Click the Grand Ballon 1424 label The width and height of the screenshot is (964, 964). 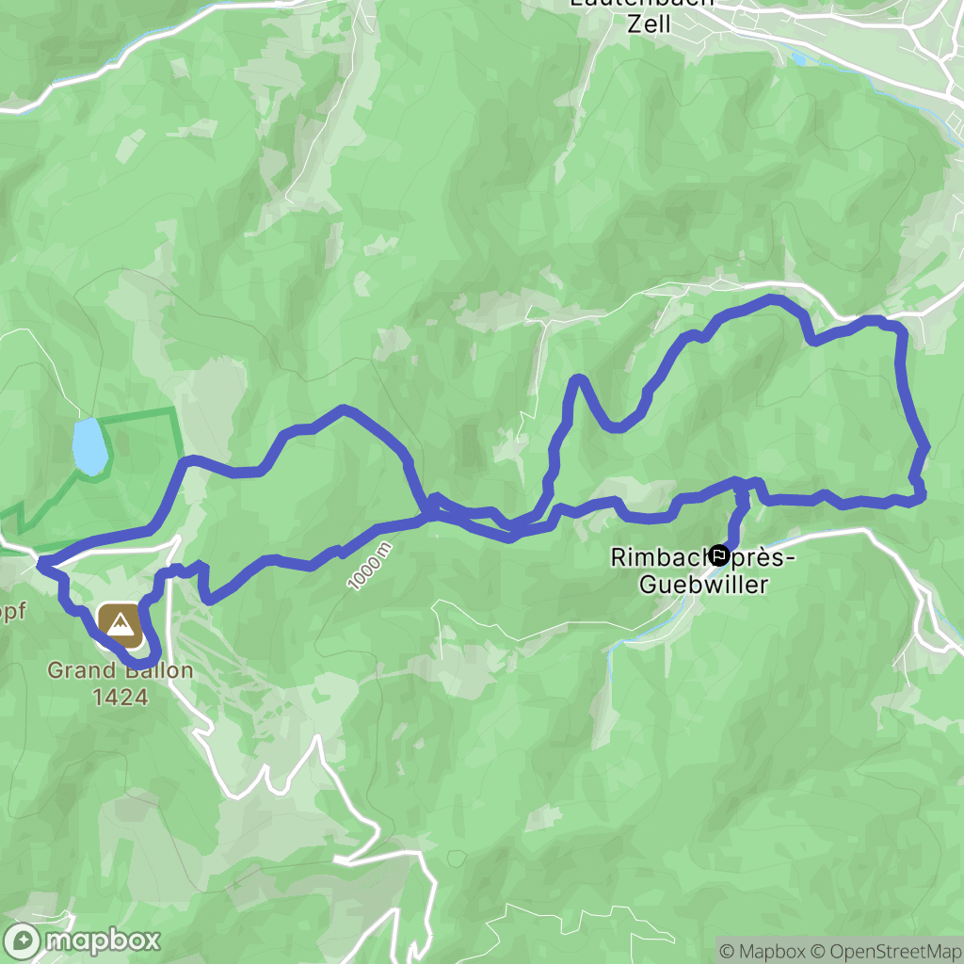(x=120, y=683)
